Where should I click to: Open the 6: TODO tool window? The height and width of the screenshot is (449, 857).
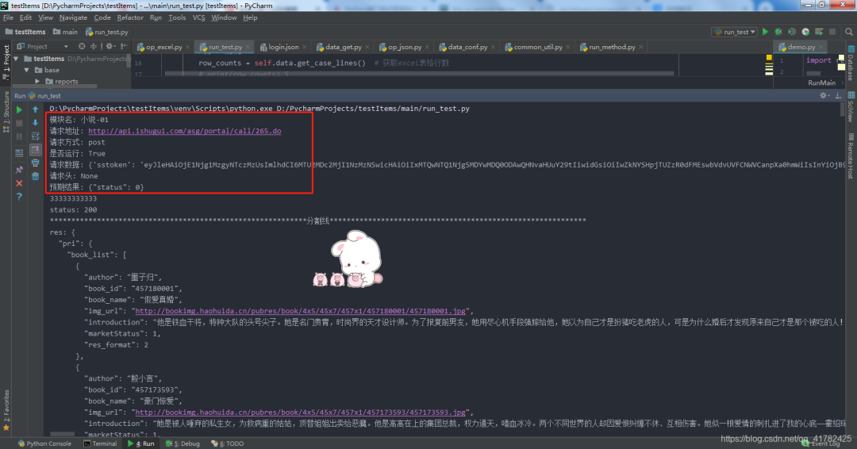(228, 443)
